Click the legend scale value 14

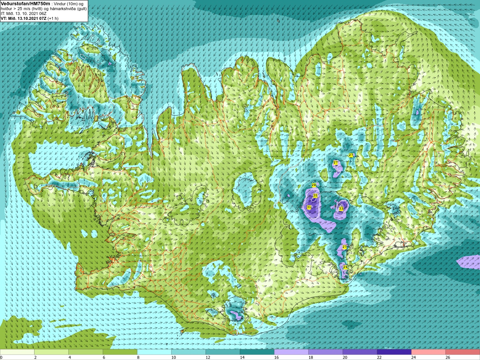click(242, 358)
